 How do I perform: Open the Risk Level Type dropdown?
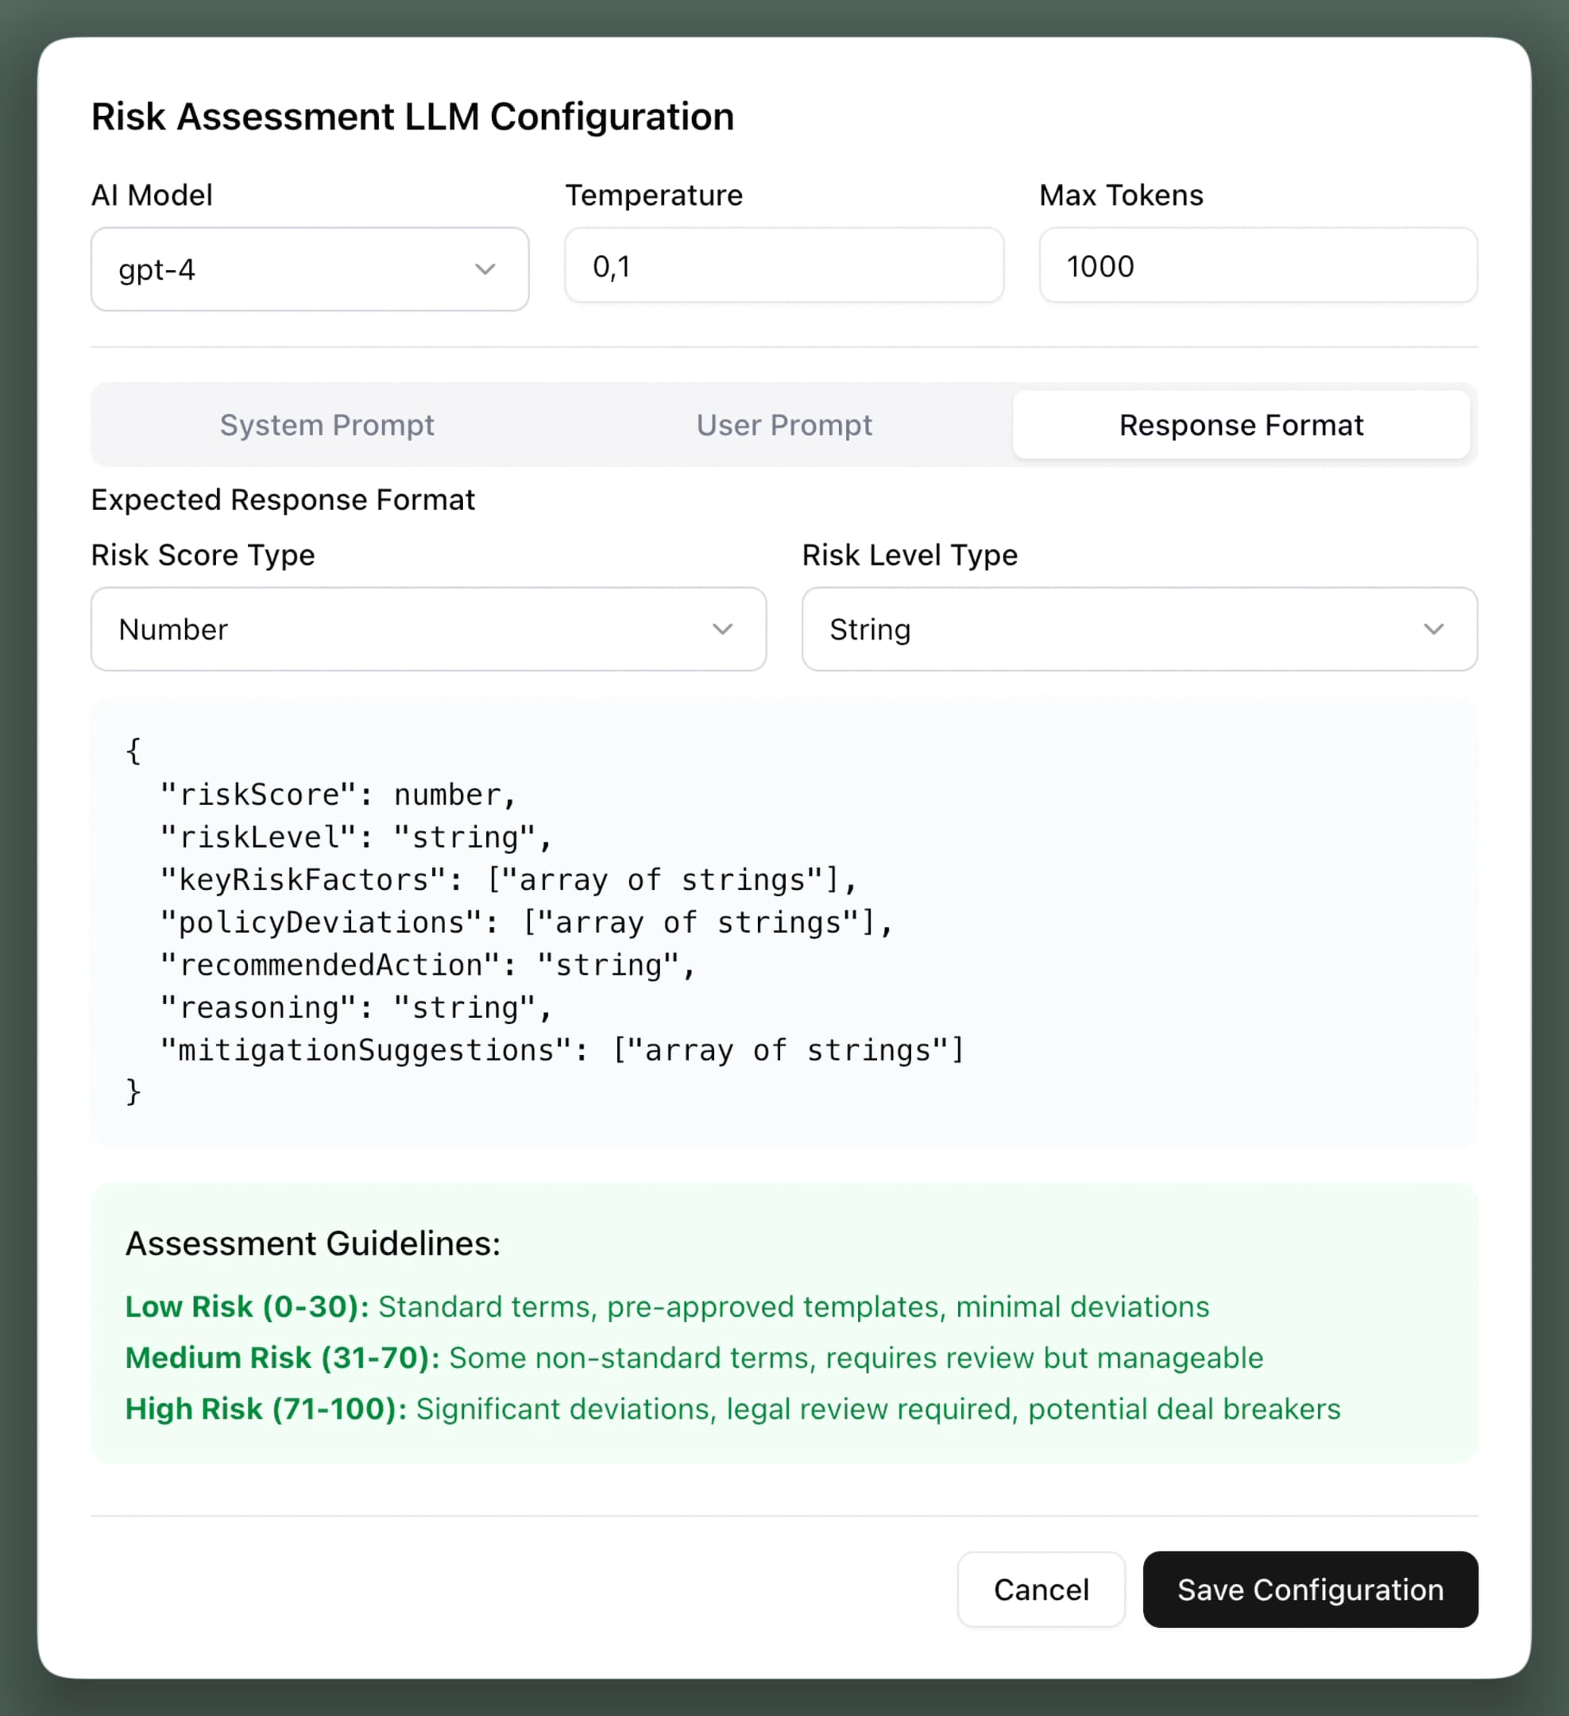pos(1140,629)
